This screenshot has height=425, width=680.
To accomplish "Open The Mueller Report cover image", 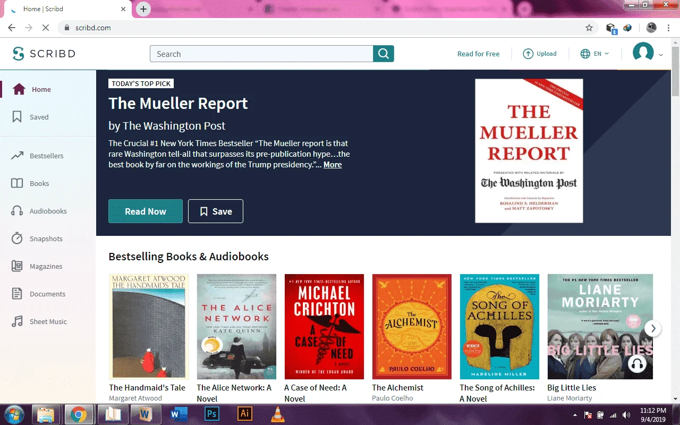I will pyautogui.click(x=529, y=151).
